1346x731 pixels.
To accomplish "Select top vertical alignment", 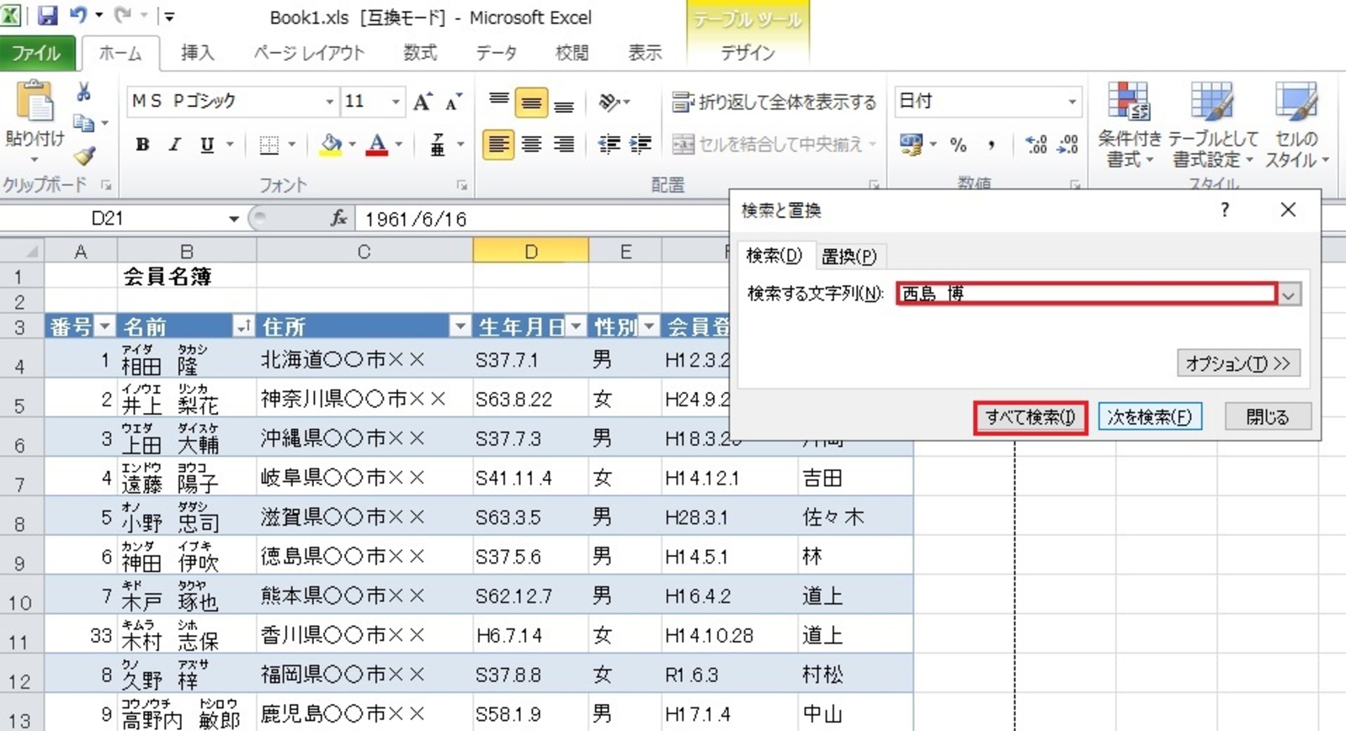I will [x=498, y=102].
